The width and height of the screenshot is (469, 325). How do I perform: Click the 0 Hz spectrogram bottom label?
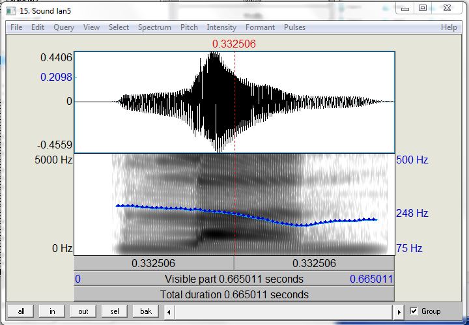tap(63, 248)
